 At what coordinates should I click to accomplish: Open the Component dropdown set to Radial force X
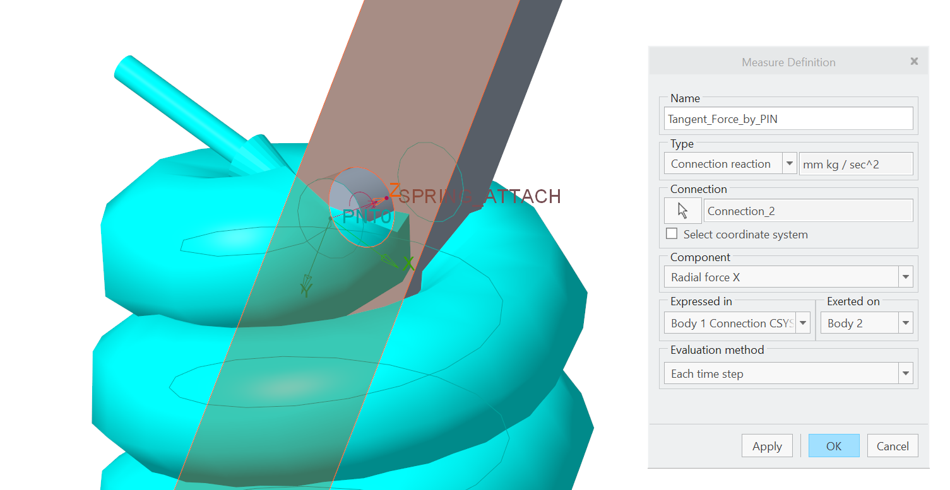point(905,277)
